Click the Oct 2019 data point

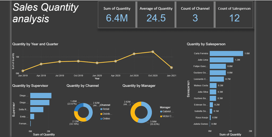(78, 61)
